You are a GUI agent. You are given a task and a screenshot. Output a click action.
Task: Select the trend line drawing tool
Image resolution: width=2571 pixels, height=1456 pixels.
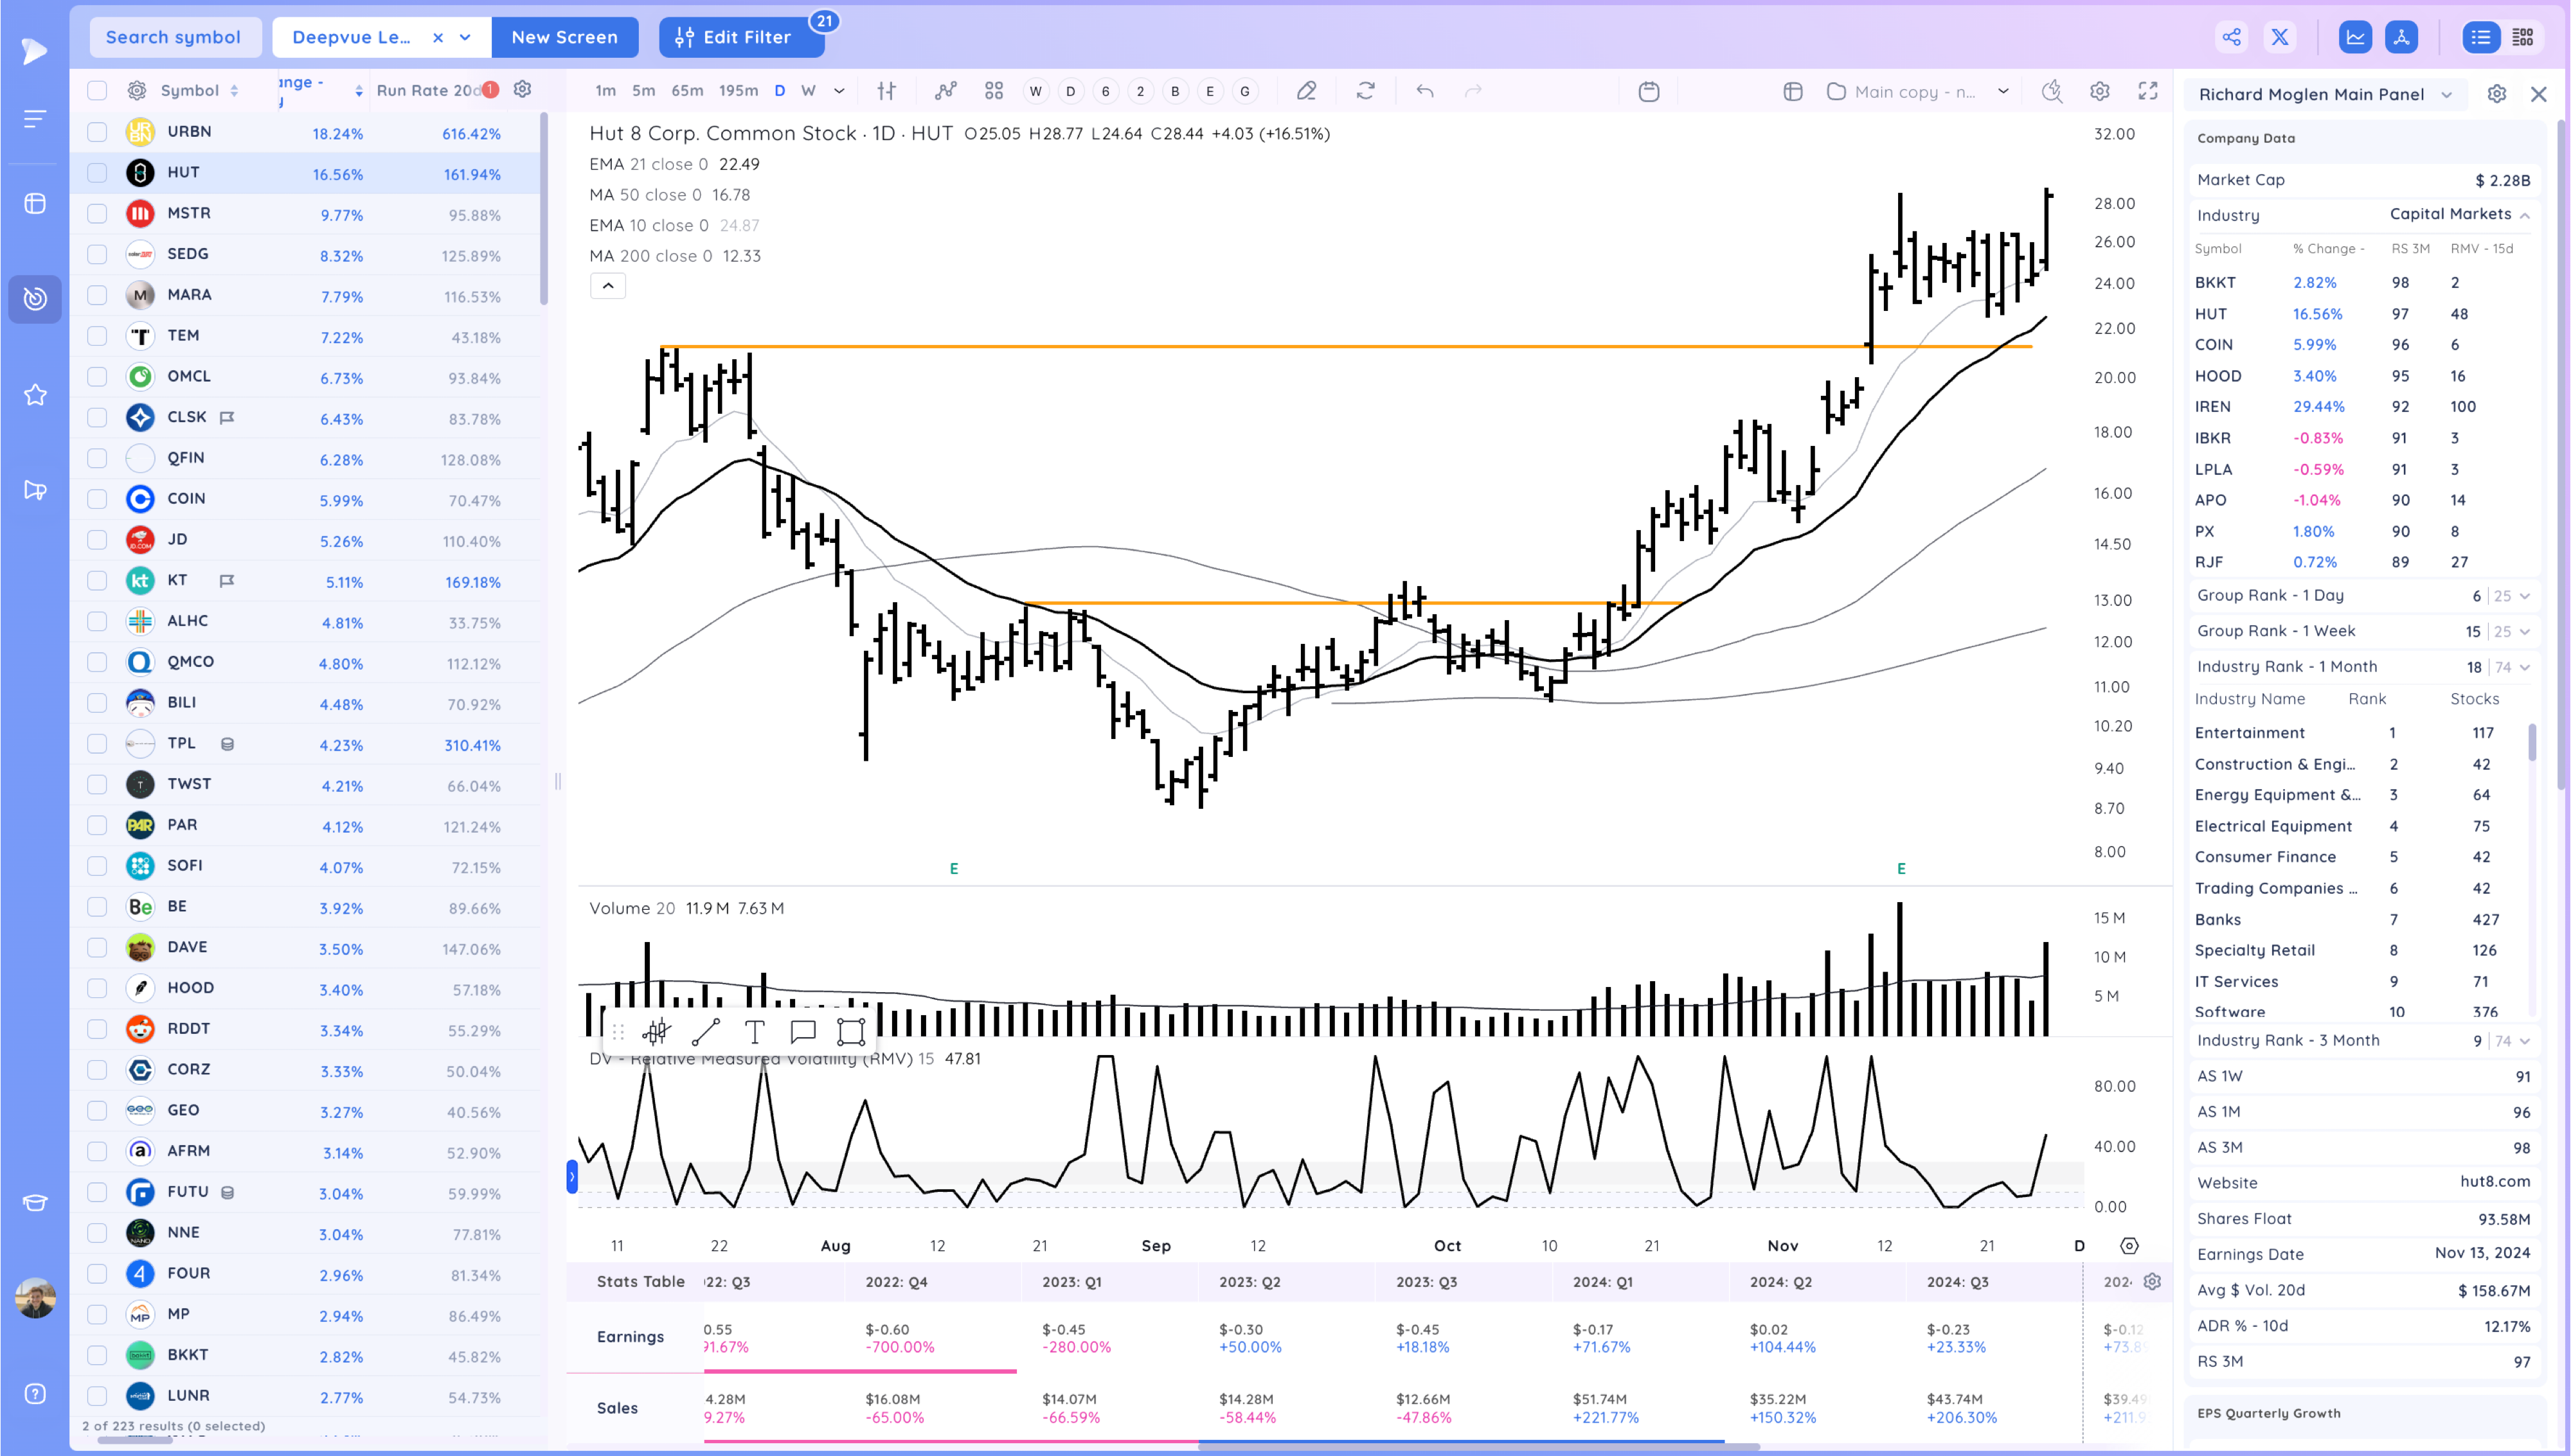tap(706, 1031)
